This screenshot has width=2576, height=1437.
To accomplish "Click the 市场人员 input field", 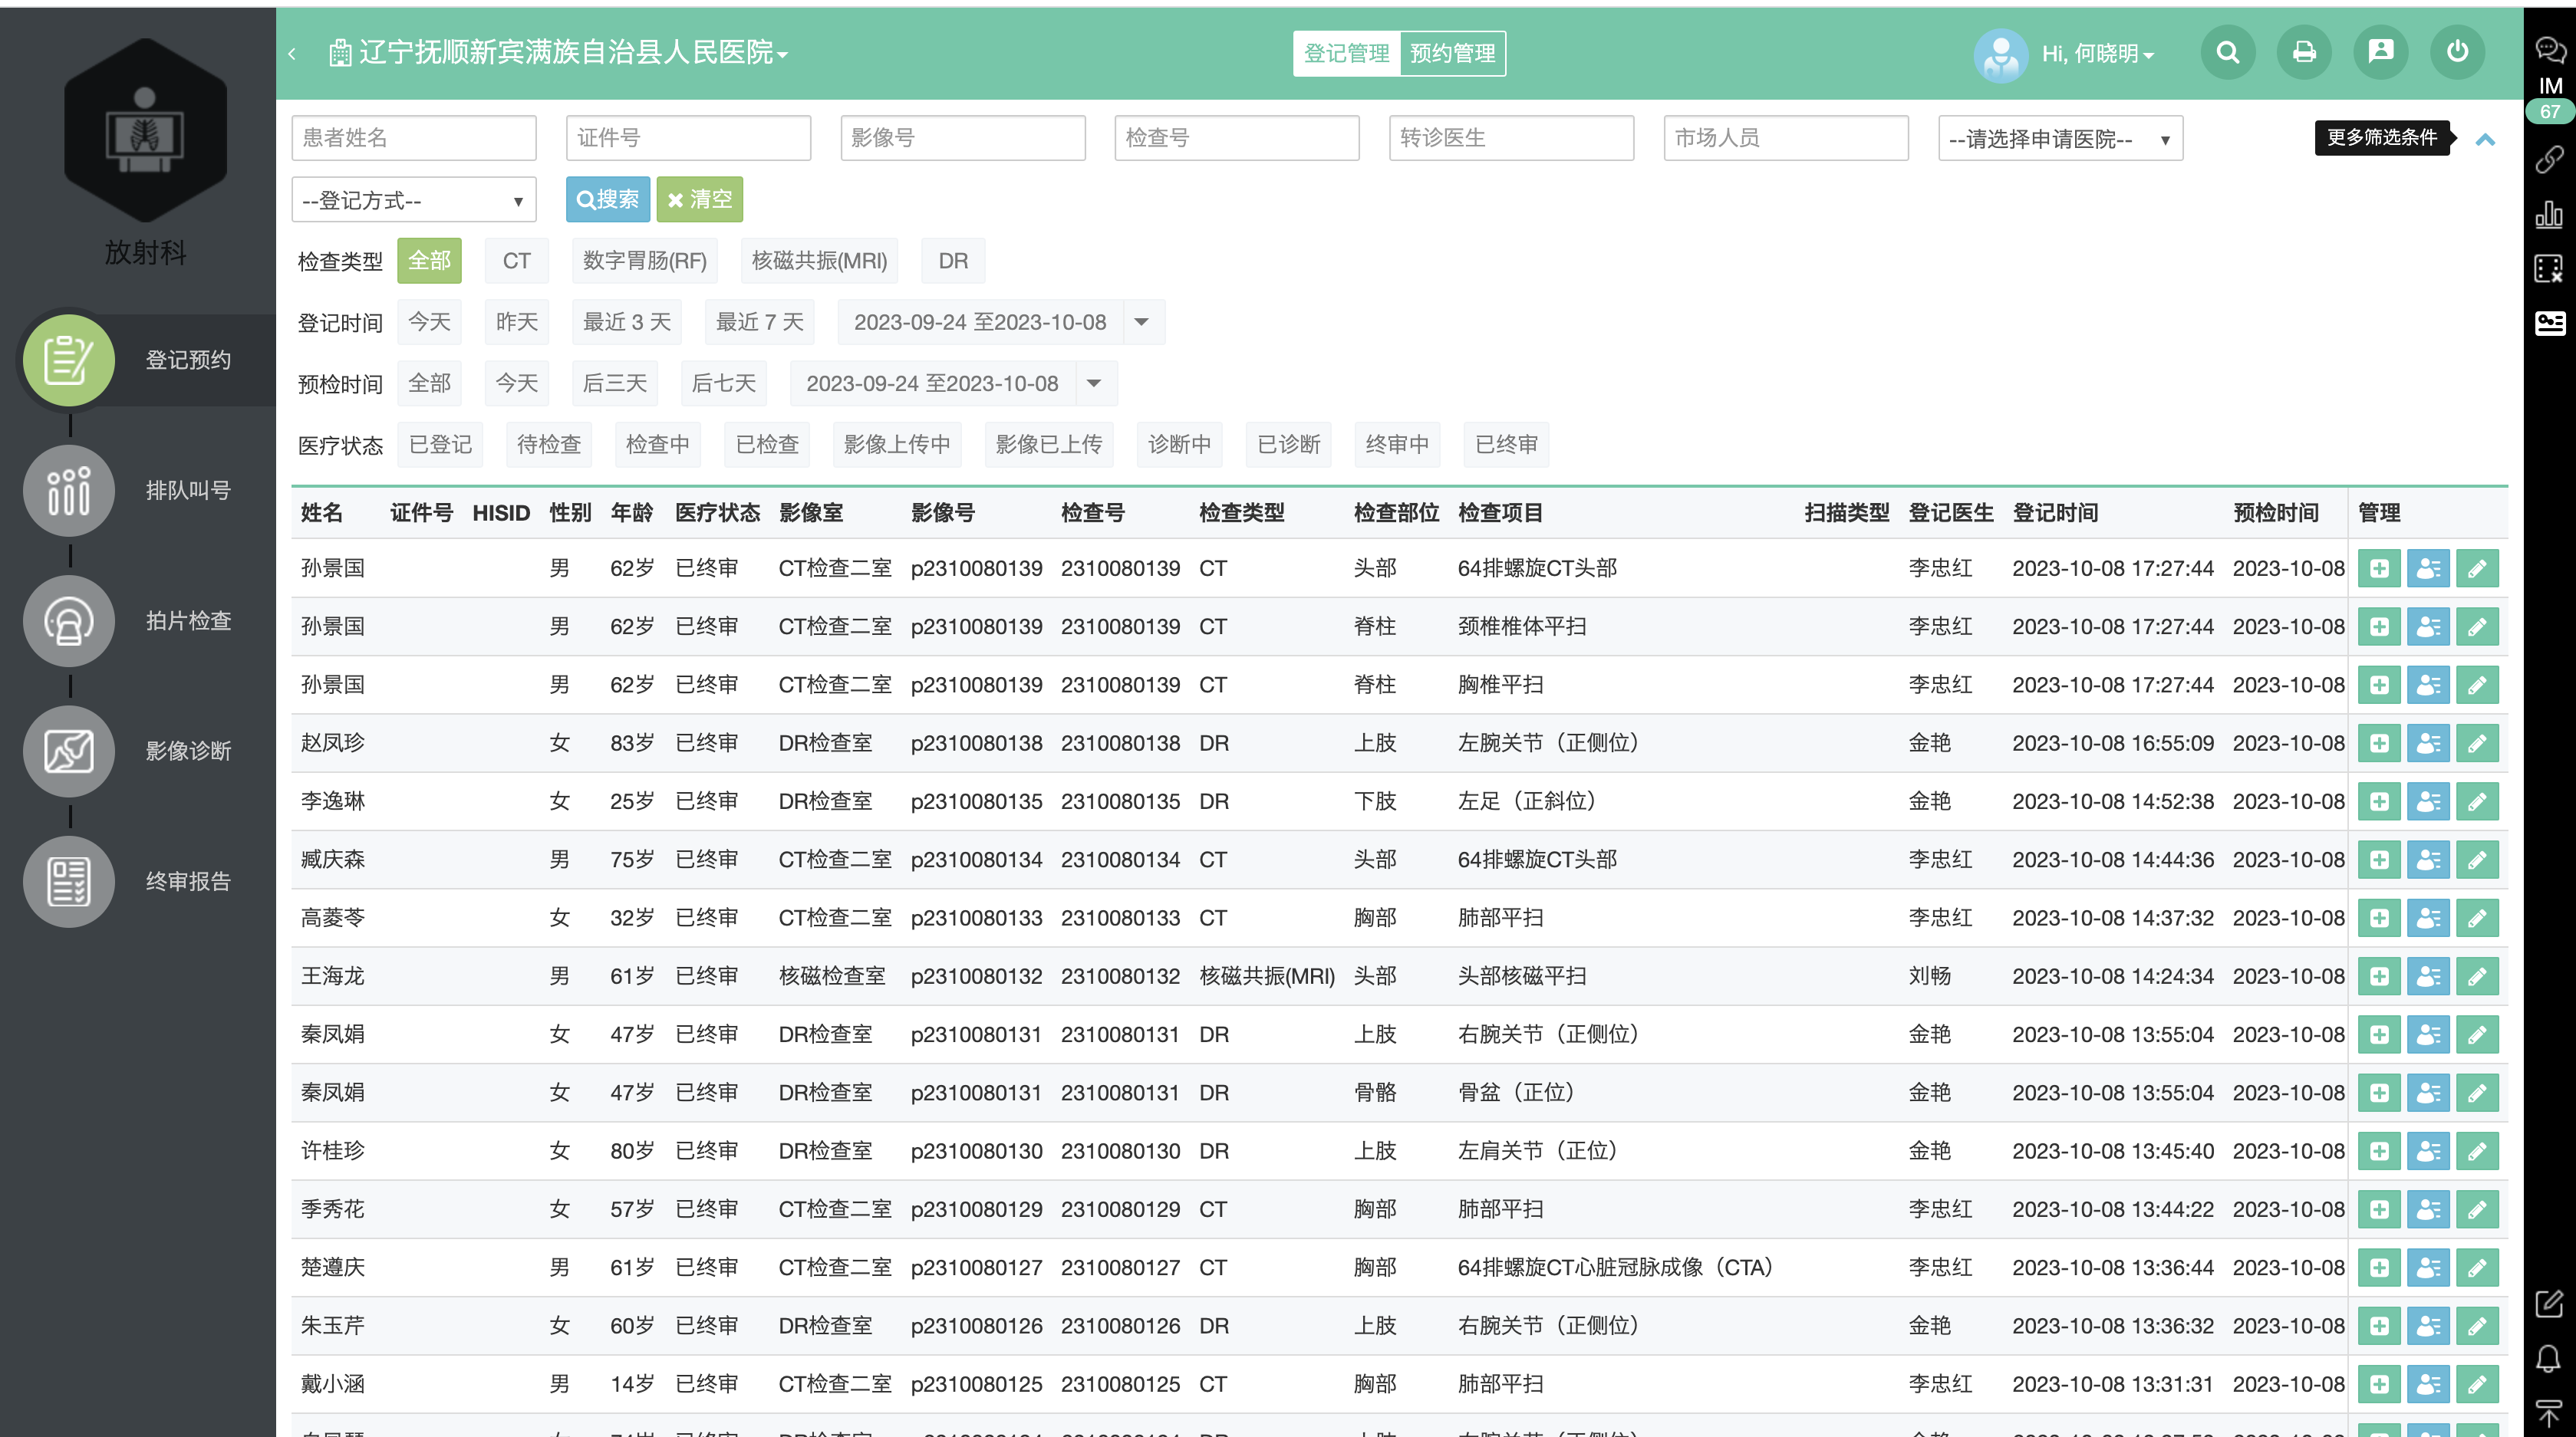I will pos(1786,138).
